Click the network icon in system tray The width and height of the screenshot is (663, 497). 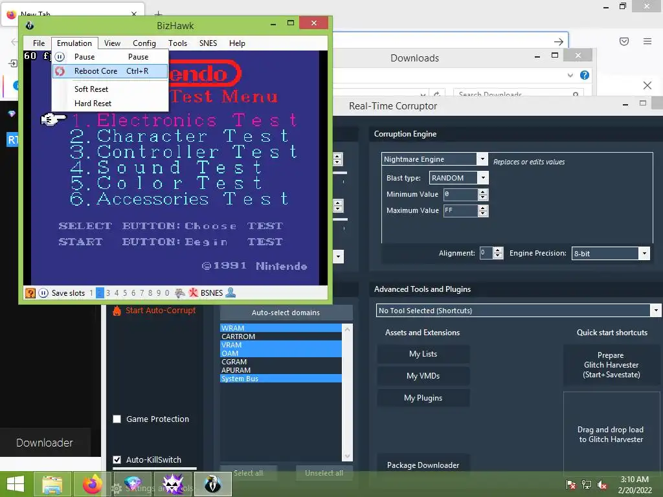point(587,485)
